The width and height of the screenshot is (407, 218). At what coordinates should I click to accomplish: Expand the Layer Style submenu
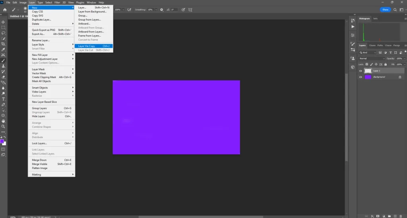(51, 44)
